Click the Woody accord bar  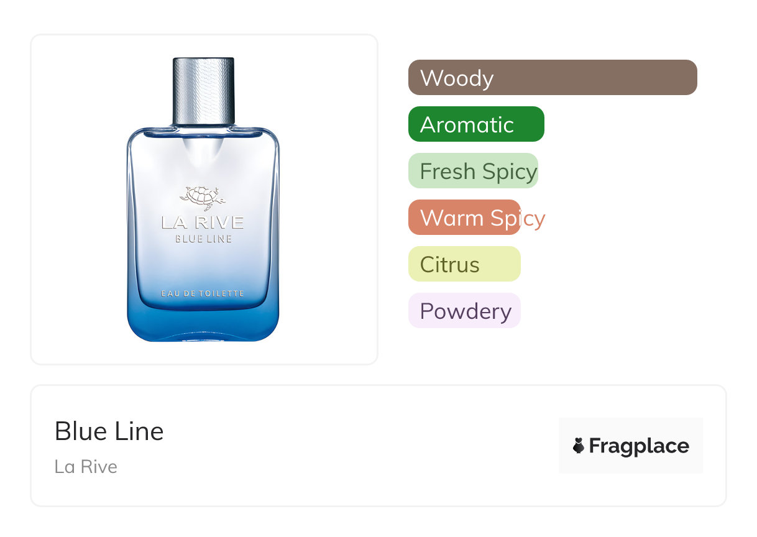[552, 78]
